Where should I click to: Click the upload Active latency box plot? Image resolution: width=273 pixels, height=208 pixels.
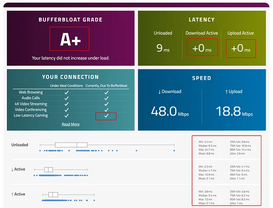click(68, 195)
